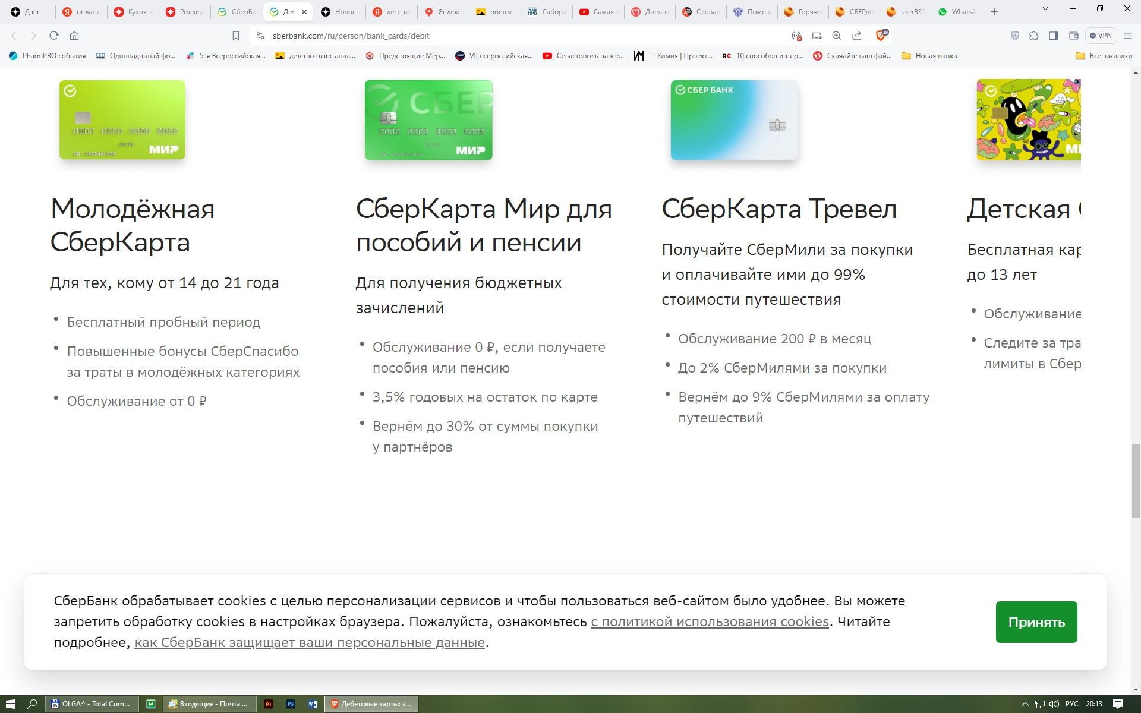Open the tab search dropdown arrow
Viewport: 1141px width, 713px height.
[1045, 9]
